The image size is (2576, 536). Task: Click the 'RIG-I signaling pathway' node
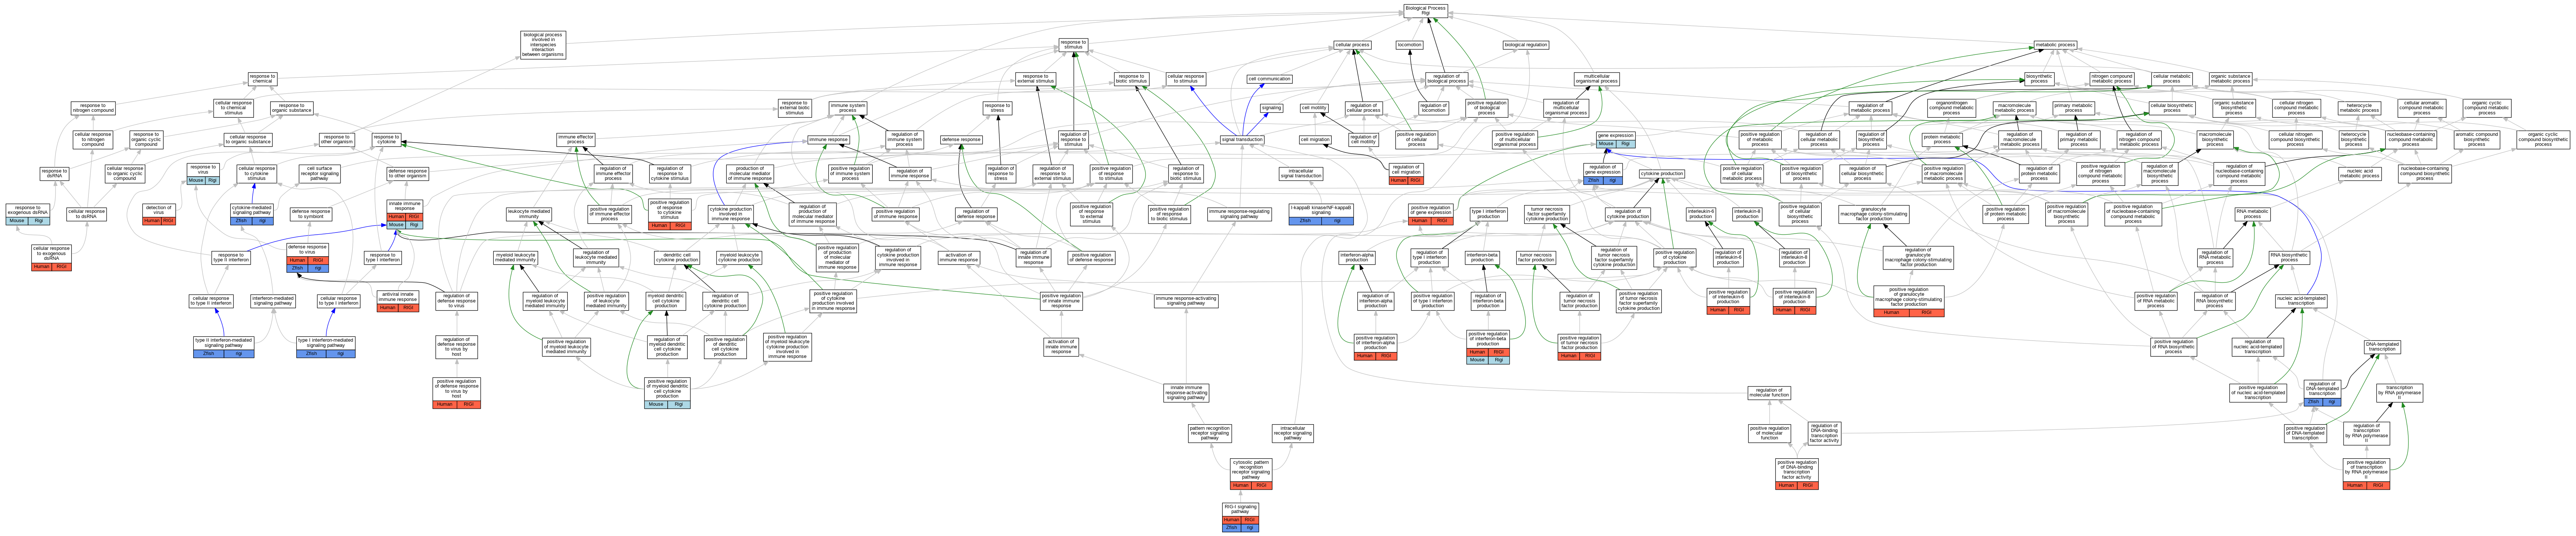(x=1241, y=517)
